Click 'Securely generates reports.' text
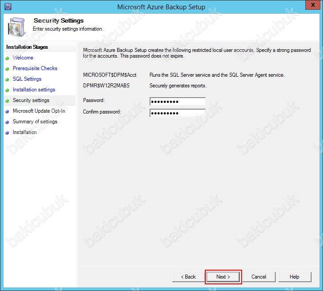The width and height of the screenshot is (323, 291). pyautogui.click(x=178, y=86)
